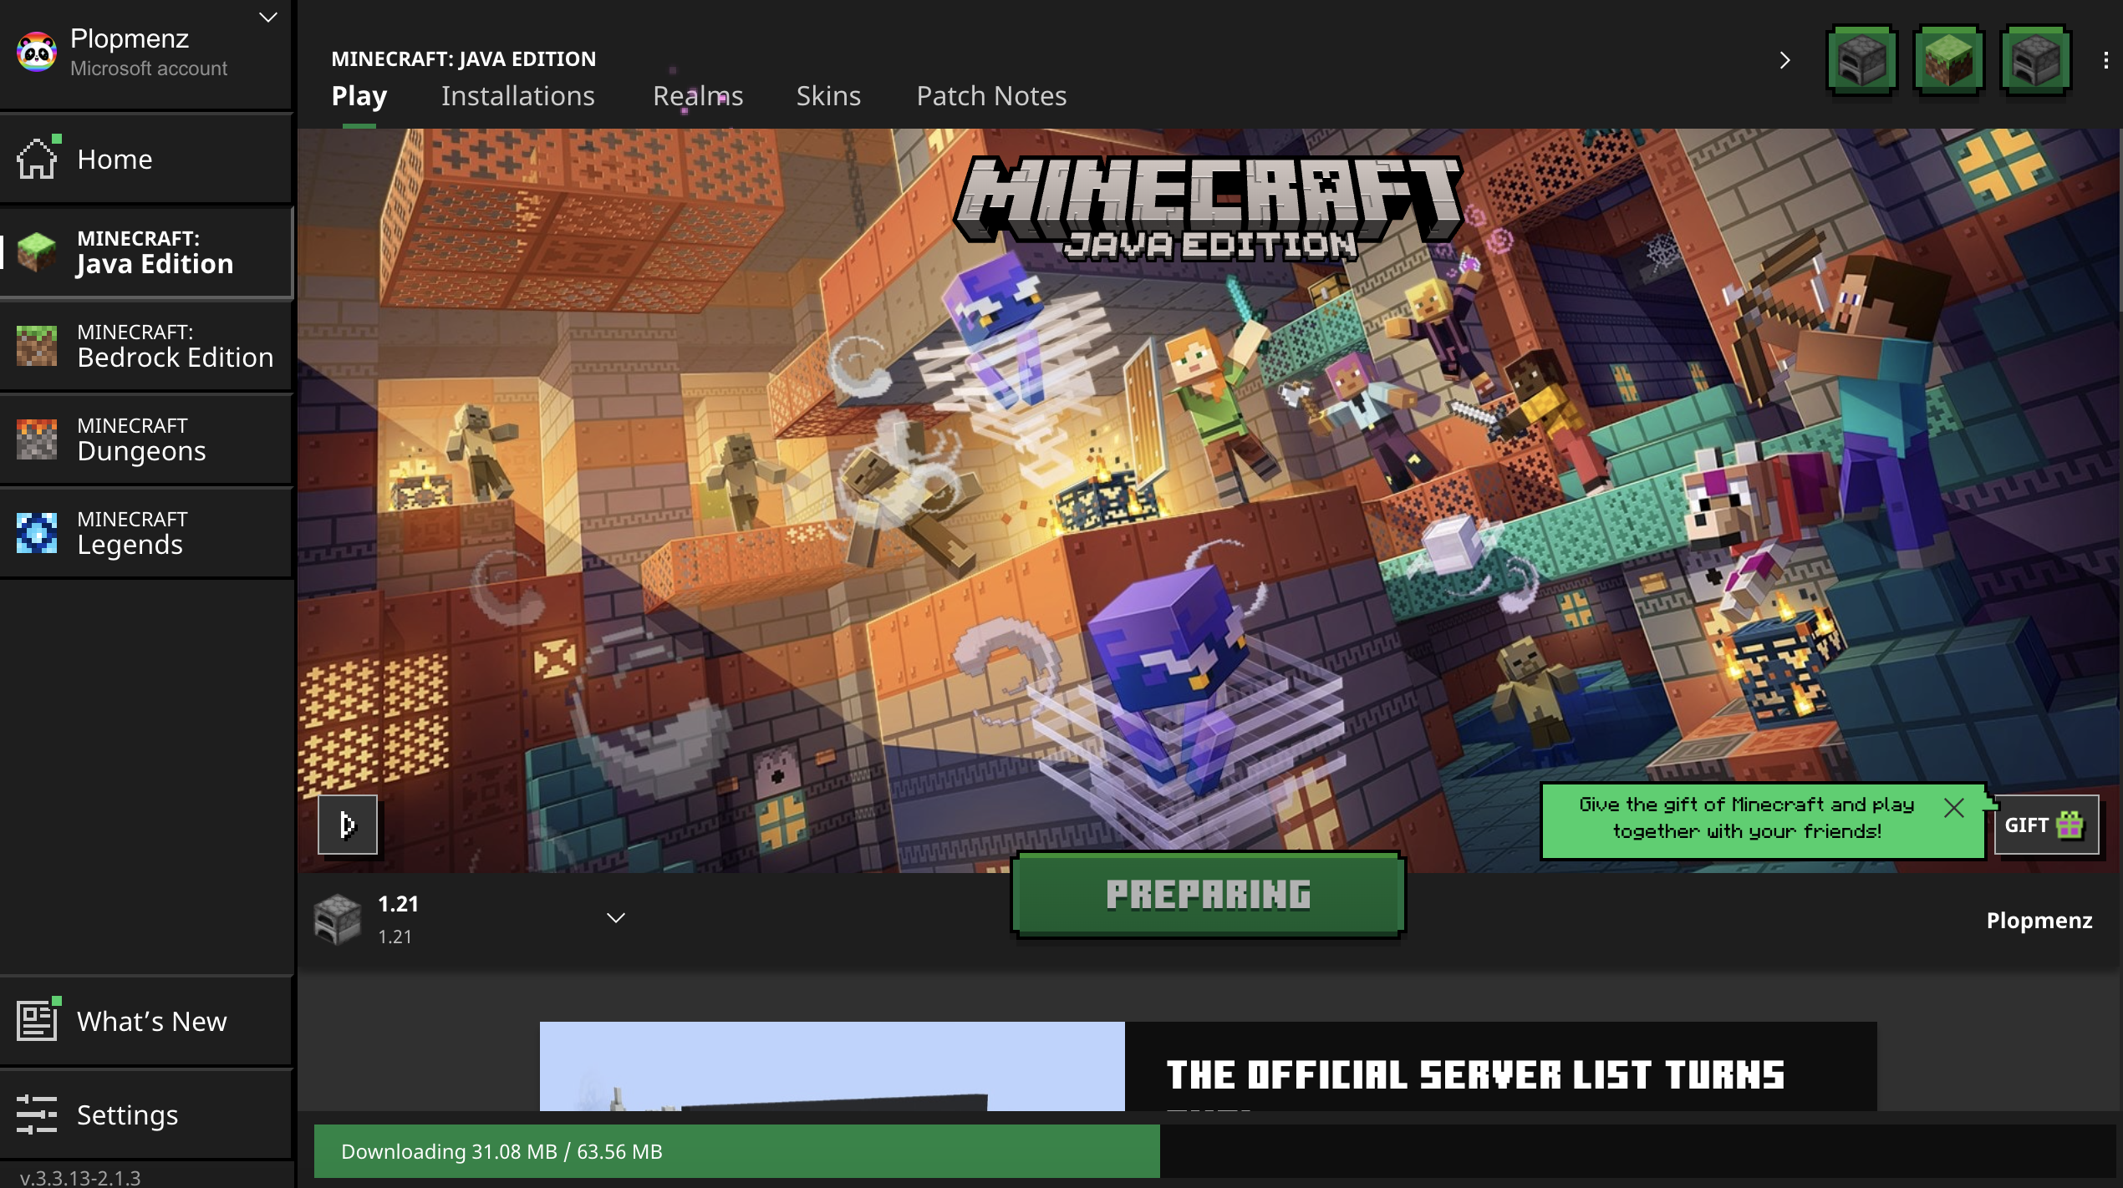Open Minecraft Legends in sidebar
The height and width of the screenshot is (1188, 2123).
point(146,533)
